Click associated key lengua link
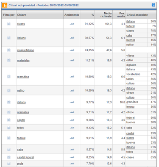159x167 pixels. pos(130,107)
